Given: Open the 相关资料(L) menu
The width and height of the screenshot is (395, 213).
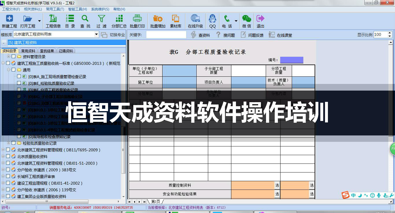Looking at the screenshot, I should point(33,9).
